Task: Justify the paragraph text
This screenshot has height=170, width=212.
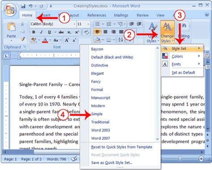Action: 121,32
